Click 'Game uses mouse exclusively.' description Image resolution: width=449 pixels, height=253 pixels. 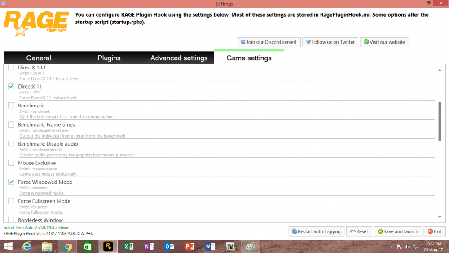click(x=48, y=174)
